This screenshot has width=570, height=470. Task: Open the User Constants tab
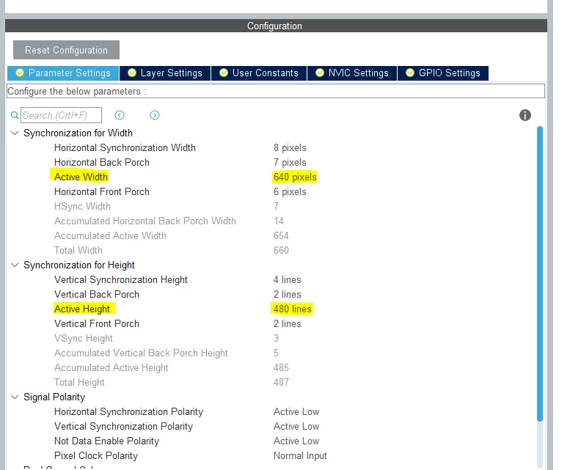point(259,73)
